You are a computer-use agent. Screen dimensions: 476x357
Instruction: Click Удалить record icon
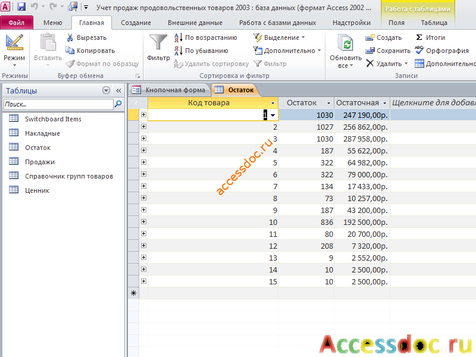369,64
